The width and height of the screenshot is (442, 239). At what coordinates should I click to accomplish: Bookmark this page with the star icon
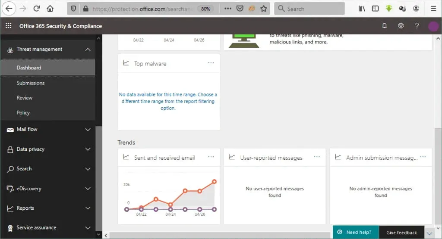click(264, 9)
